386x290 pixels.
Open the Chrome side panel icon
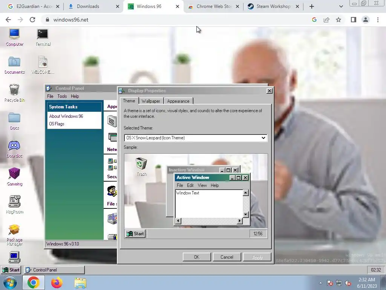tap(354, 20)
